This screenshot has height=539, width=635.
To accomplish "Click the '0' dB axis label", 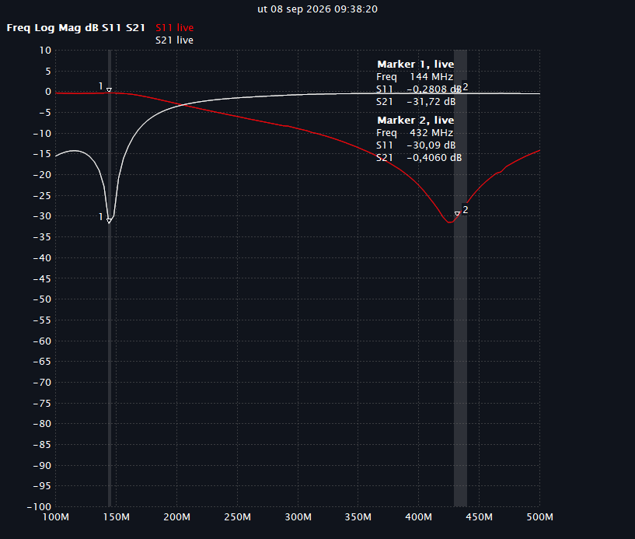I will click(48, 92).
